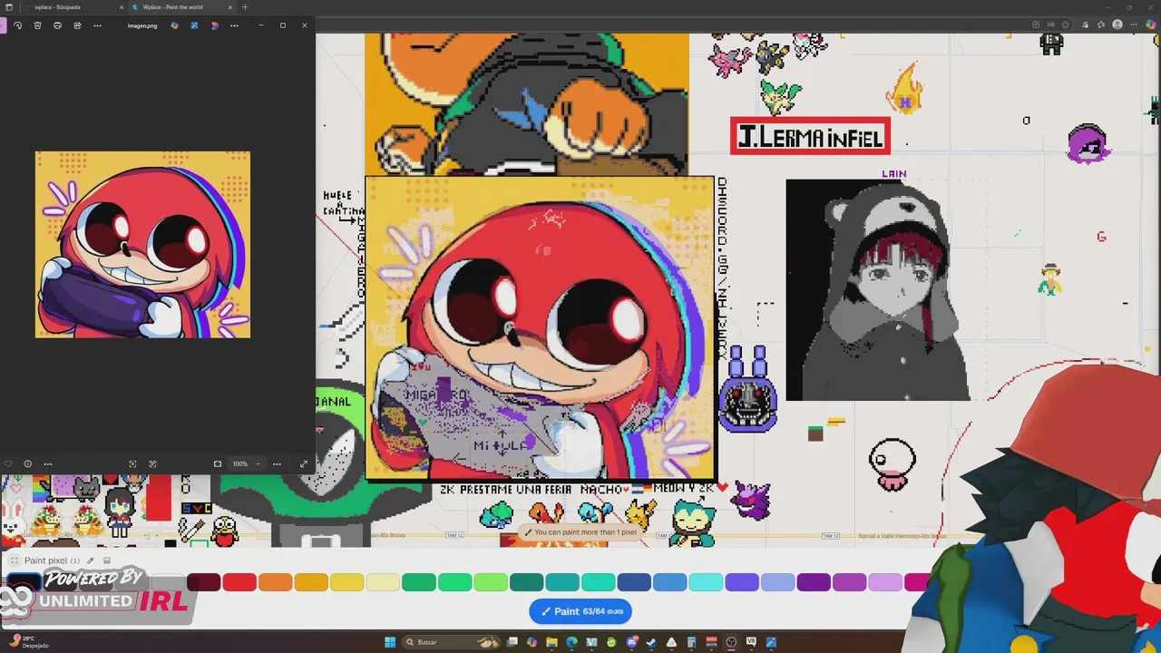Open the purple Designer icon in Photos

214,25
